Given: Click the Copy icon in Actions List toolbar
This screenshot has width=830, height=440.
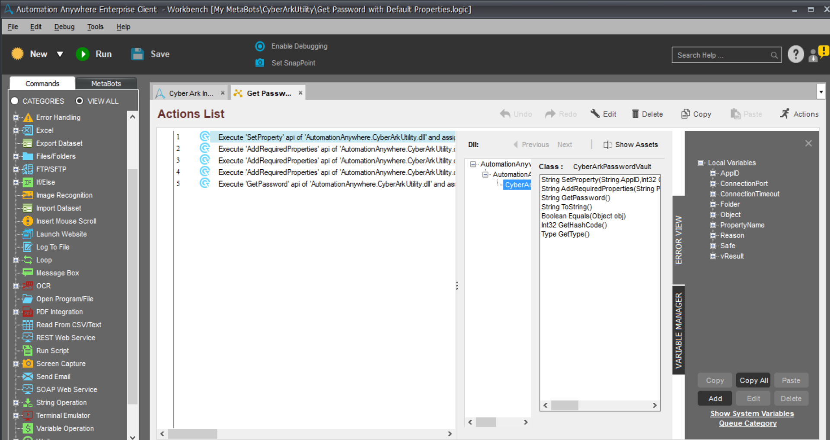Looking at the screenshot, I should (685, 114).
